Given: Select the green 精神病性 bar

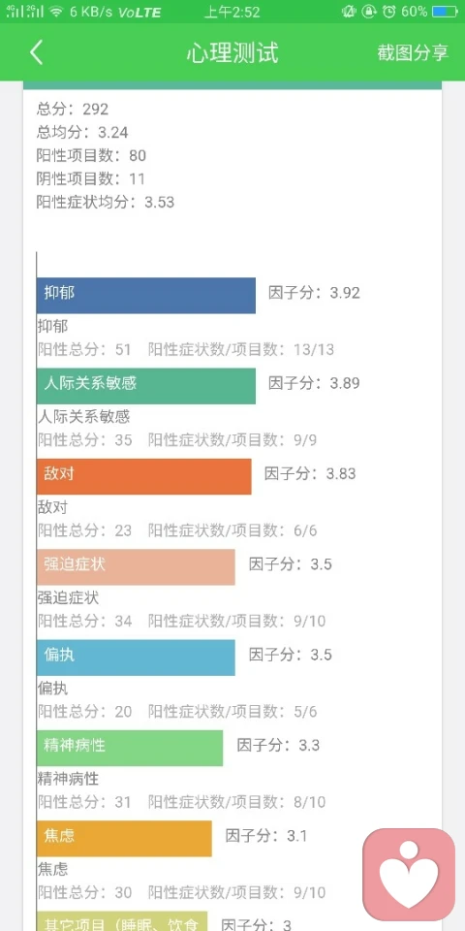Looking at the screenshot, I should click(130, 748).
